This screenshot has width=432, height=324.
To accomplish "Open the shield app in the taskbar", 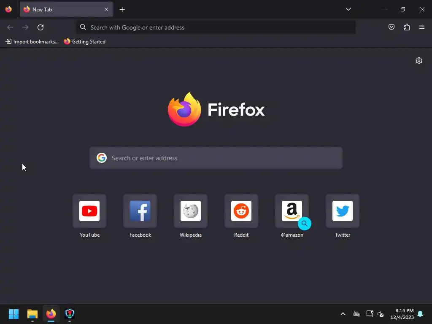I will tap(70, 314).
